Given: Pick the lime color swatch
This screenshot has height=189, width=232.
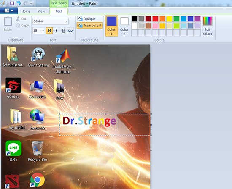Looking at the screenshot, I should tap(176, 26).
